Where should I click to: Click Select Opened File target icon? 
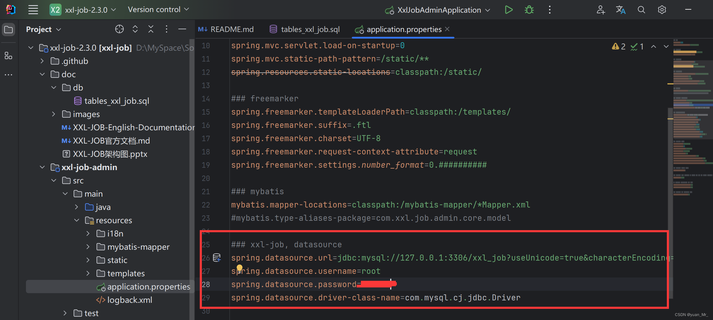tap(119, 29)
